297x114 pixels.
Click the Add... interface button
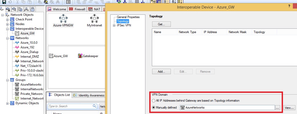click(161, 72)
